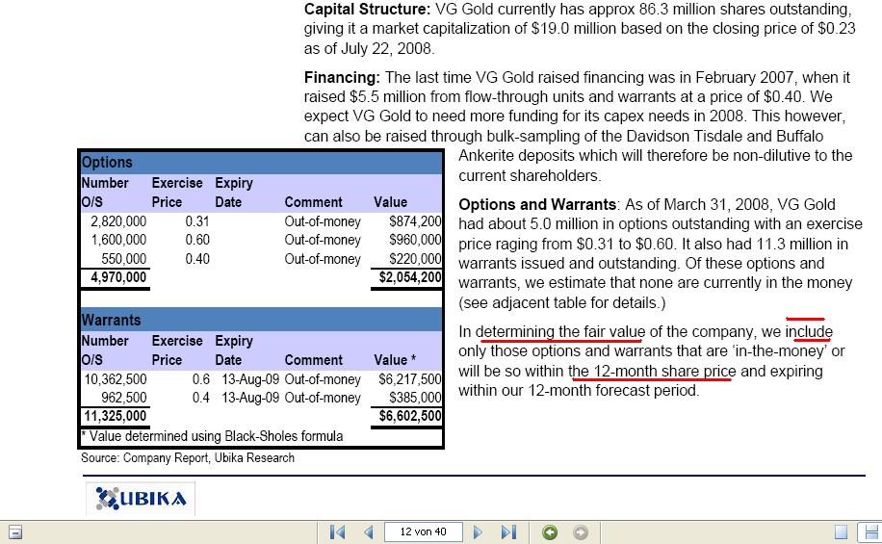Image resolution: width=882 pixels, height=544 pixels.
Task: Click exercise price '0.31'
Action: 197,221
